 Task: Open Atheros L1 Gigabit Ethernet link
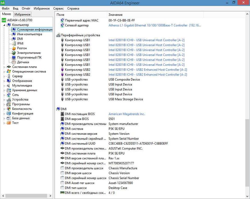pos(155,25)
